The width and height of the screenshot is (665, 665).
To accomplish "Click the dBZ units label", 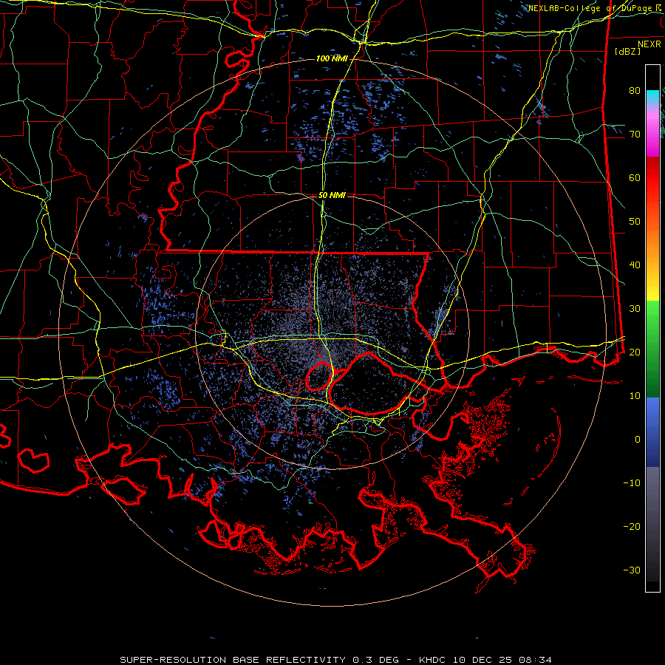I will tap(627, 52).
